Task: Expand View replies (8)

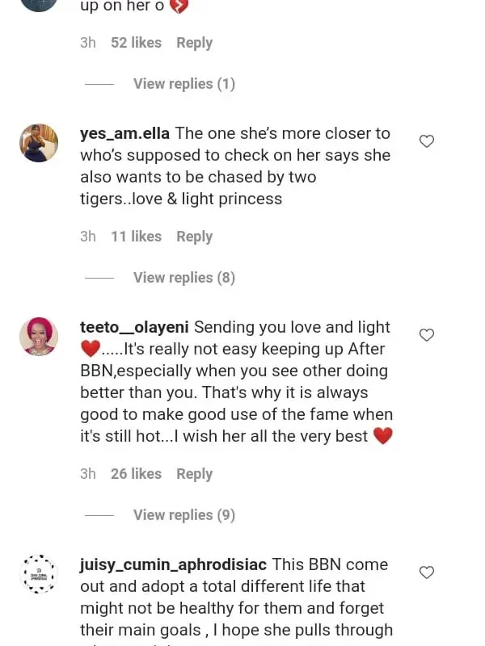Action: click(183, 278)
